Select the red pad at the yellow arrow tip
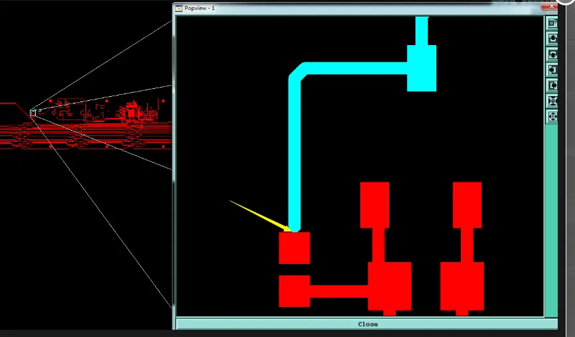The height and width of the screenshot is (337, 575). (294, 248)
